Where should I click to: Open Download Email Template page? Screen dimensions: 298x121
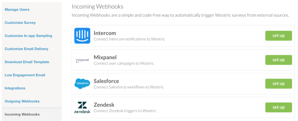(27, 62)
